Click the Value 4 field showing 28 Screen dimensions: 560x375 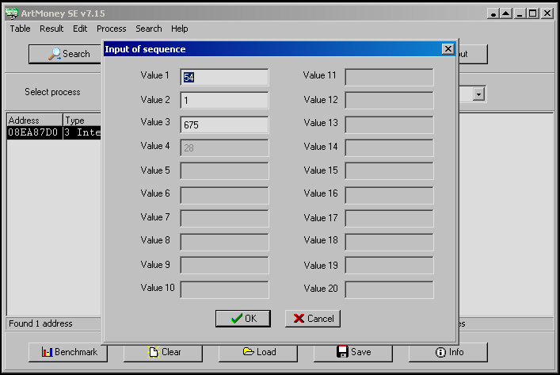tap(224, 148)
